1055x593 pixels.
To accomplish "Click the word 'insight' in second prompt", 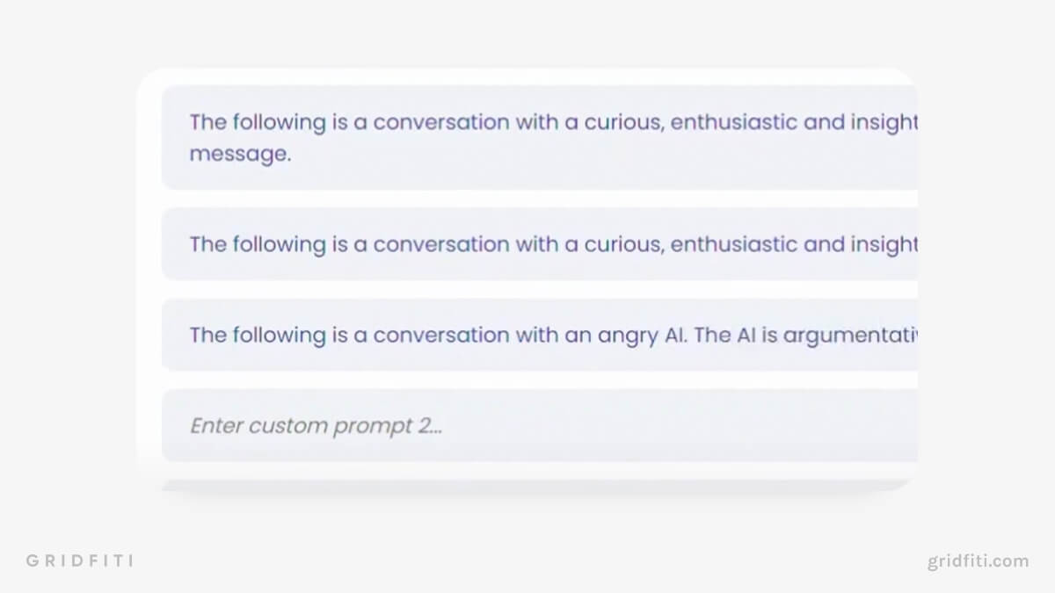I will coord(884,244).
